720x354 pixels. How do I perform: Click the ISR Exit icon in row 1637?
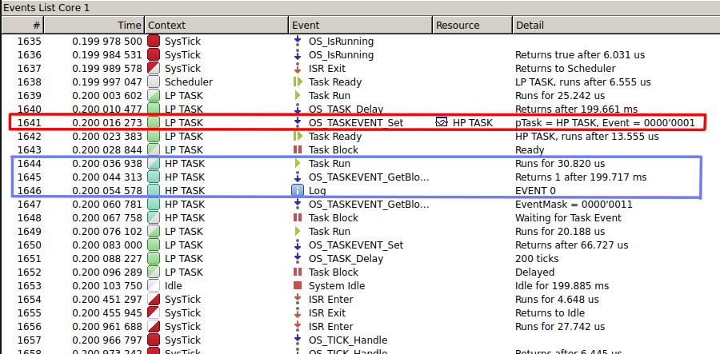point(298,68)
